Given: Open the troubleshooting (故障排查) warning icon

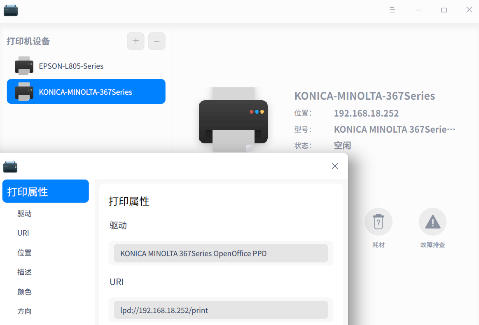Looking at the screenshot, I should point(432,222).
